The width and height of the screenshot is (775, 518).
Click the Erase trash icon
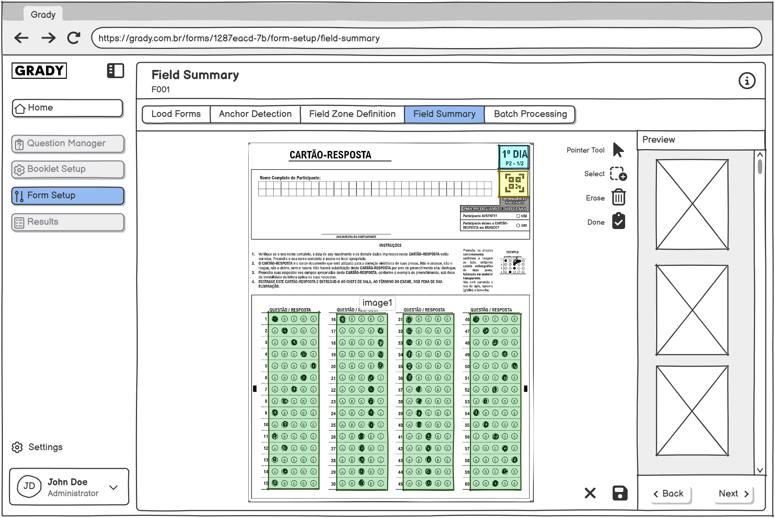[x=618, y=197]
